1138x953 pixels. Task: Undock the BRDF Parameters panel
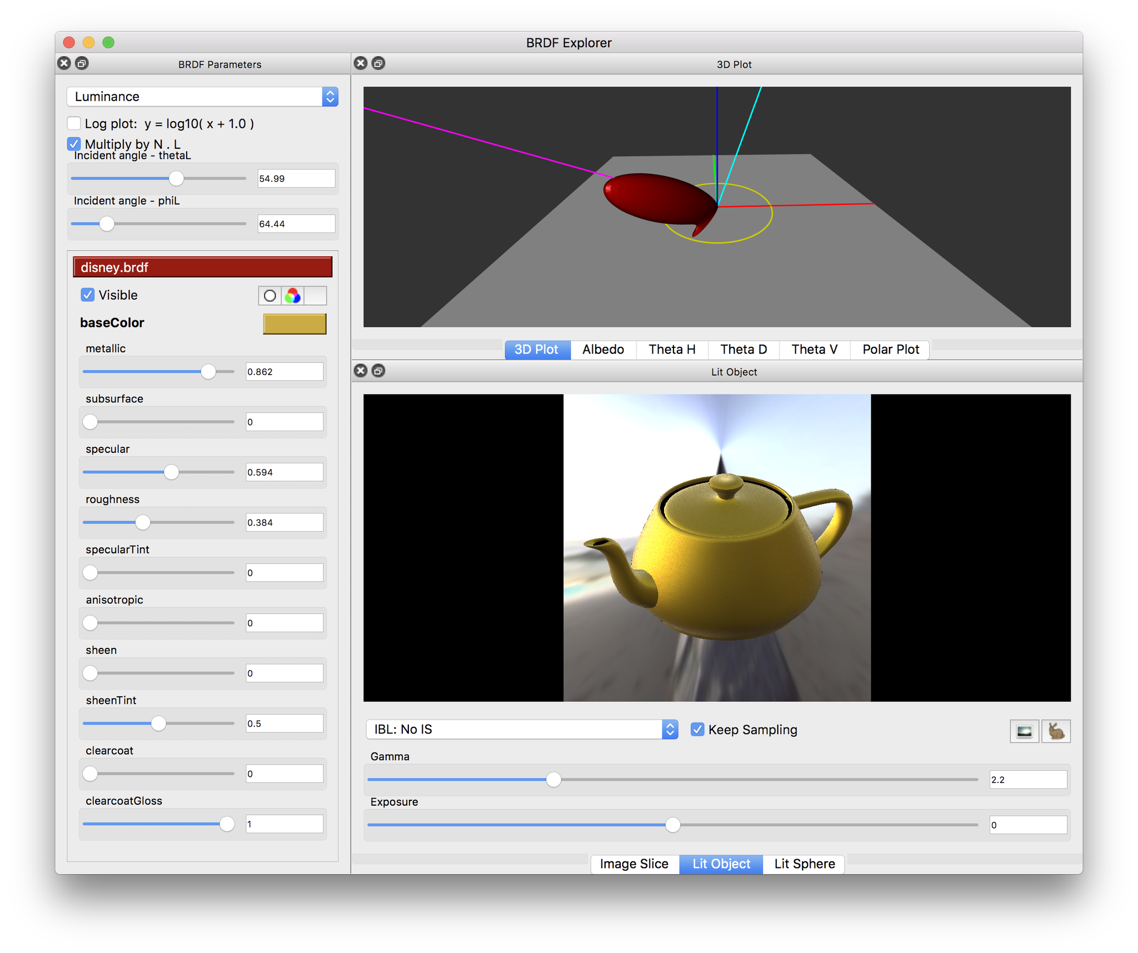pos(82,63)
